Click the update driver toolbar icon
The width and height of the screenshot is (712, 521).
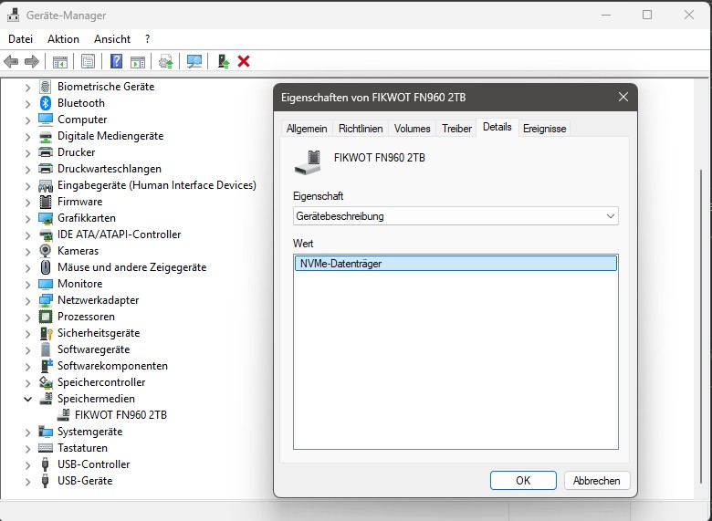click(x=166, y=61)
